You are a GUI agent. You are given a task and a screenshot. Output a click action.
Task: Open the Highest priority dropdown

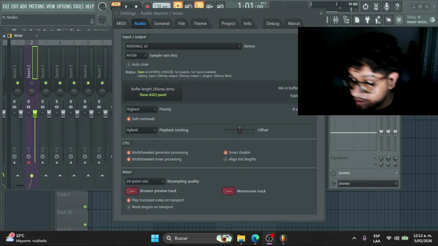point(141,109)
